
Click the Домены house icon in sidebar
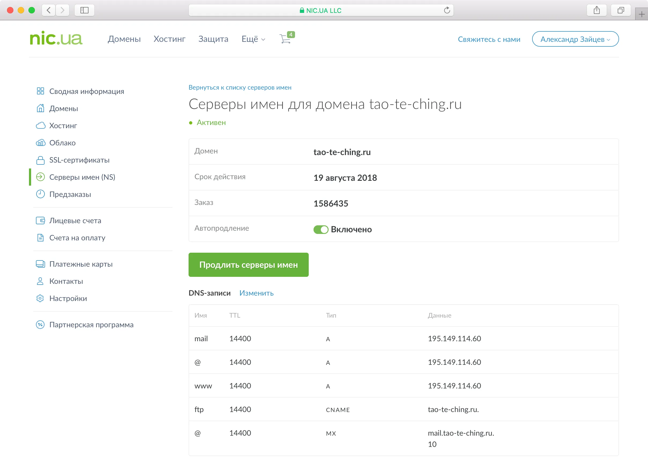[x=40, y=108]
